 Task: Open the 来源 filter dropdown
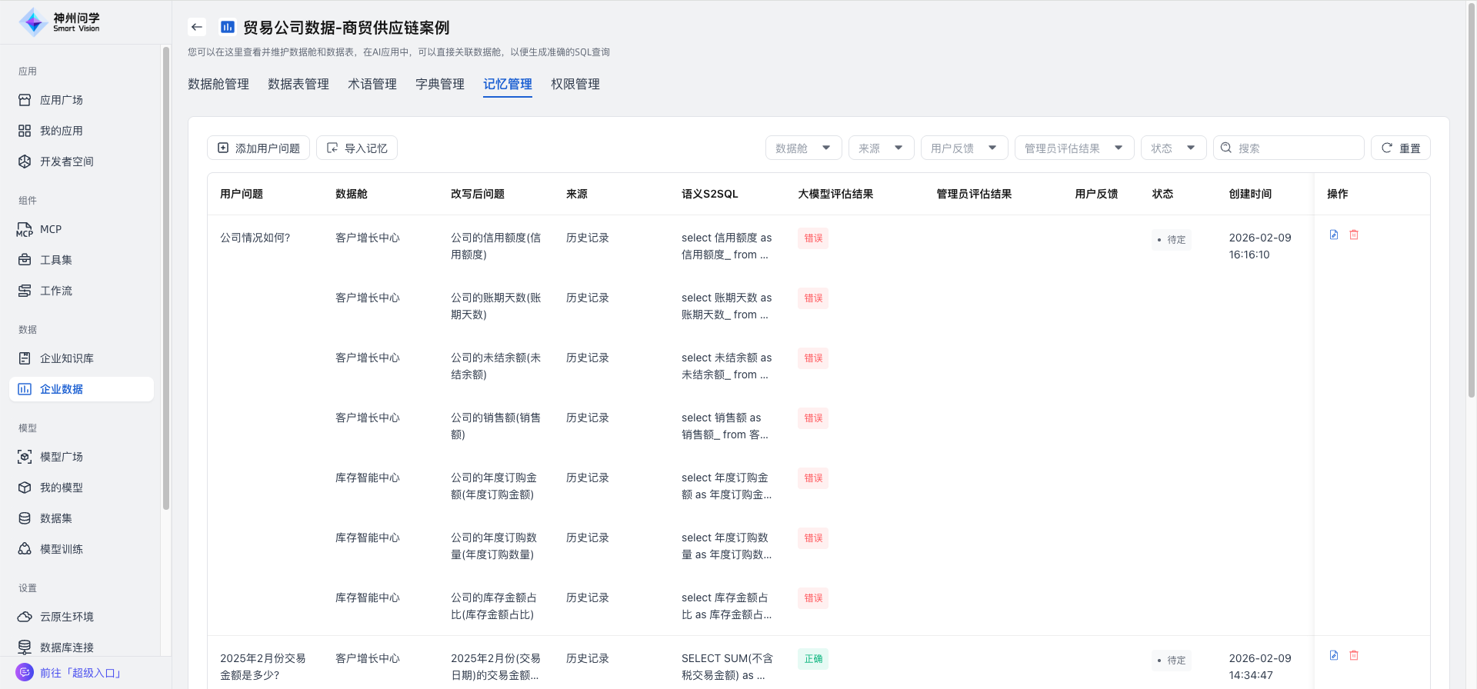click(x=881, y=148)
